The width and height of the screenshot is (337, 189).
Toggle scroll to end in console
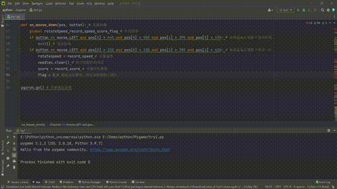coord(14,155)
